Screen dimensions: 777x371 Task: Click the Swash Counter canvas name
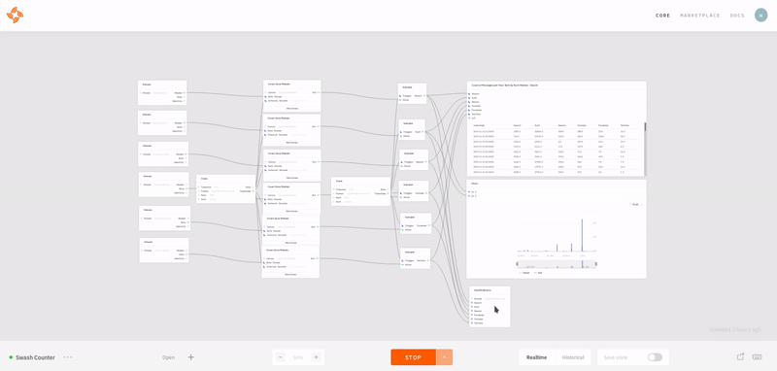pyautogui.click(x=35, y=357)
